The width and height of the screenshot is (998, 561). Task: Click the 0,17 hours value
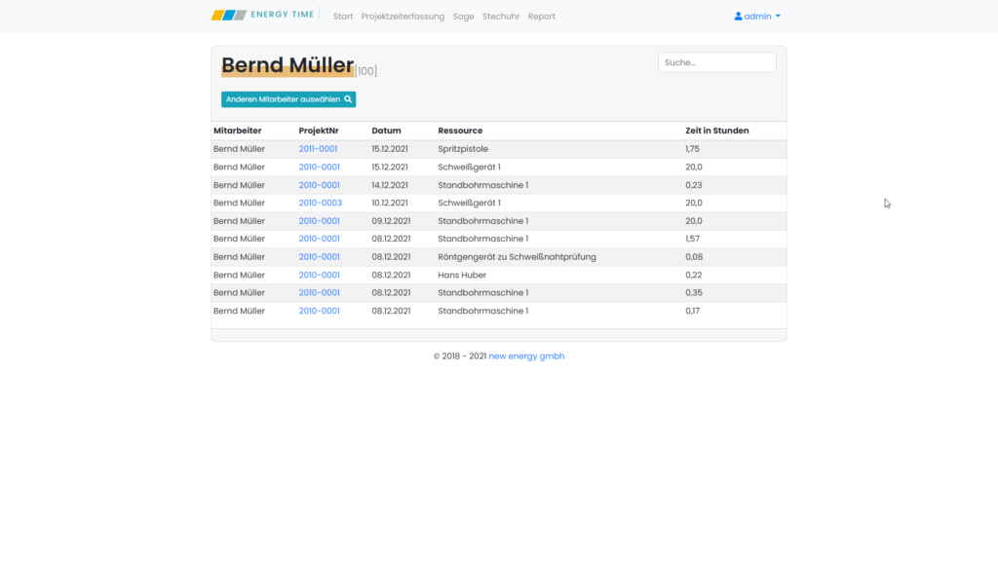click(693, 311)
